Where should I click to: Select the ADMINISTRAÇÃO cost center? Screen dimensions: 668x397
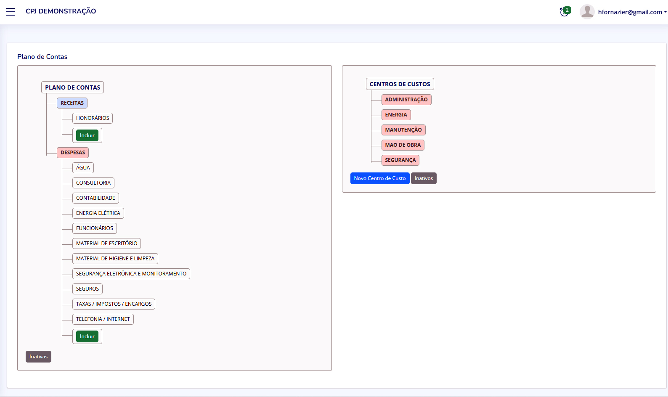[x=406, y=100]
